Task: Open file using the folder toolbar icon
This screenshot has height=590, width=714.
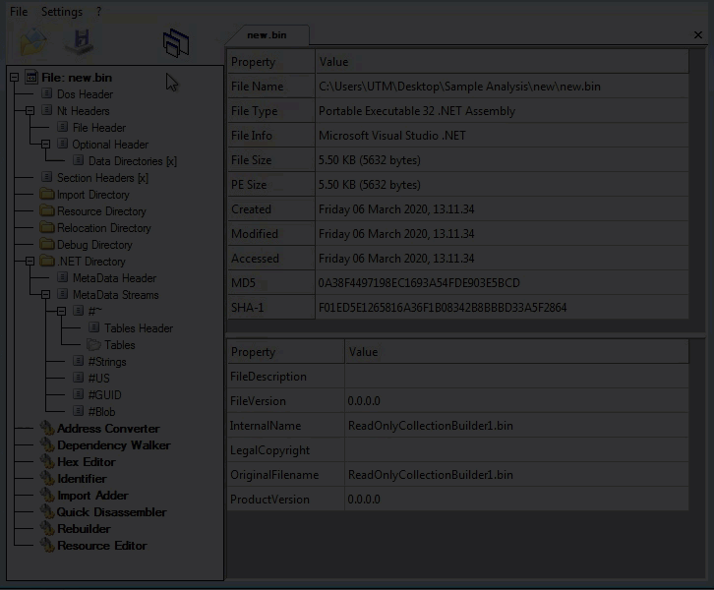Action: coord(32,42)
